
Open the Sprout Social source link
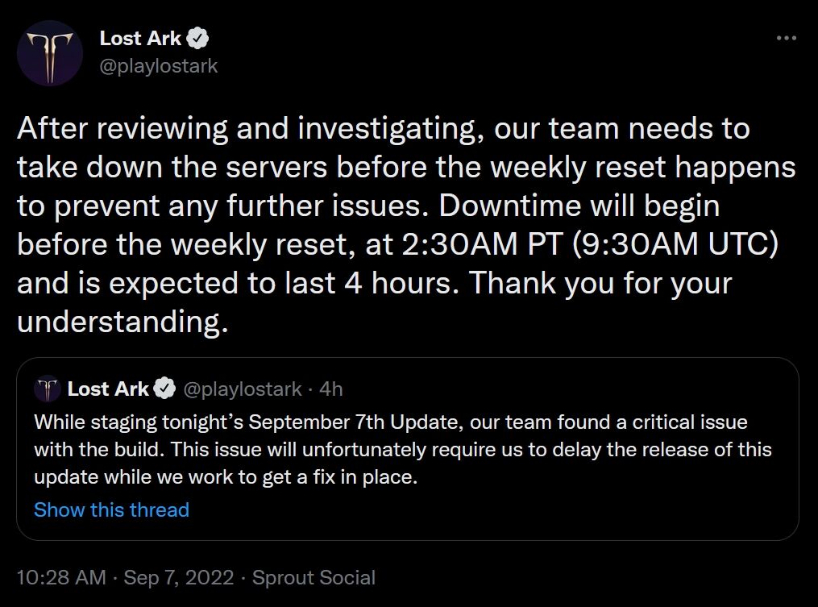[313, 577]
